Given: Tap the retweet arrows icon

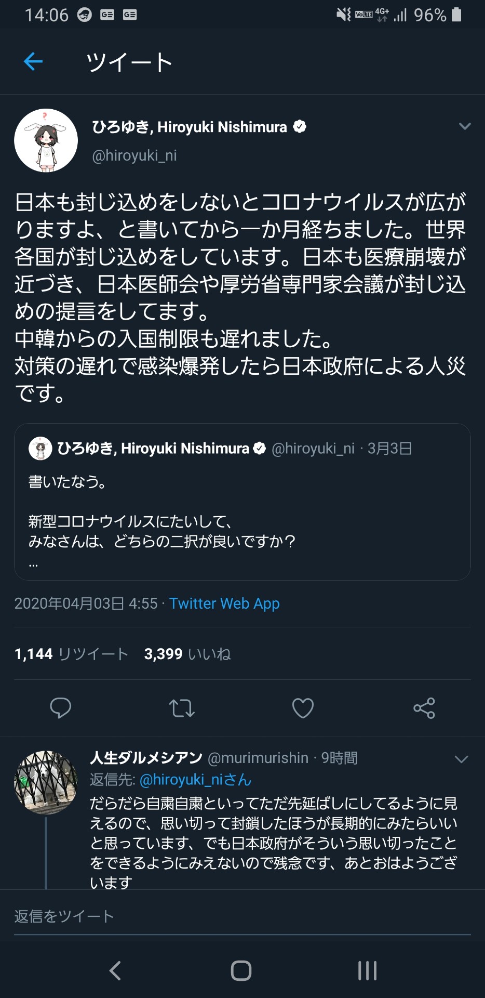Looking at the screenshot, I should (182, 708).
